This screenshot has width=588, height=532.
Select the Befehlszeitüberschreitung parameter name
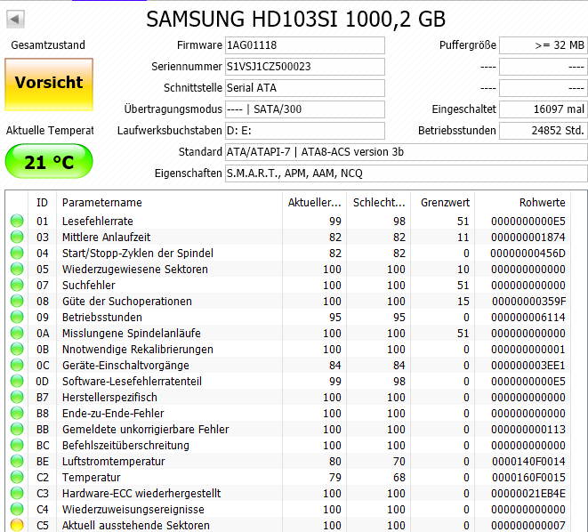pyautogui.click(x=125, y=446)
